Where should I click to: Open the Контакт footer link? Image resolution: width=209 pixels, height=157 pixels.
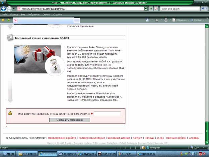[138, 138]
